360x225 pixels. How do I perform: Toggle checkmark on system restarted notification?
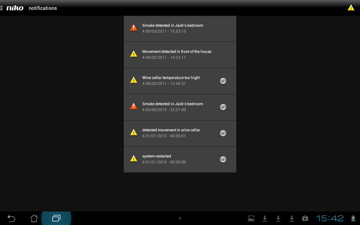pos(223,159)
